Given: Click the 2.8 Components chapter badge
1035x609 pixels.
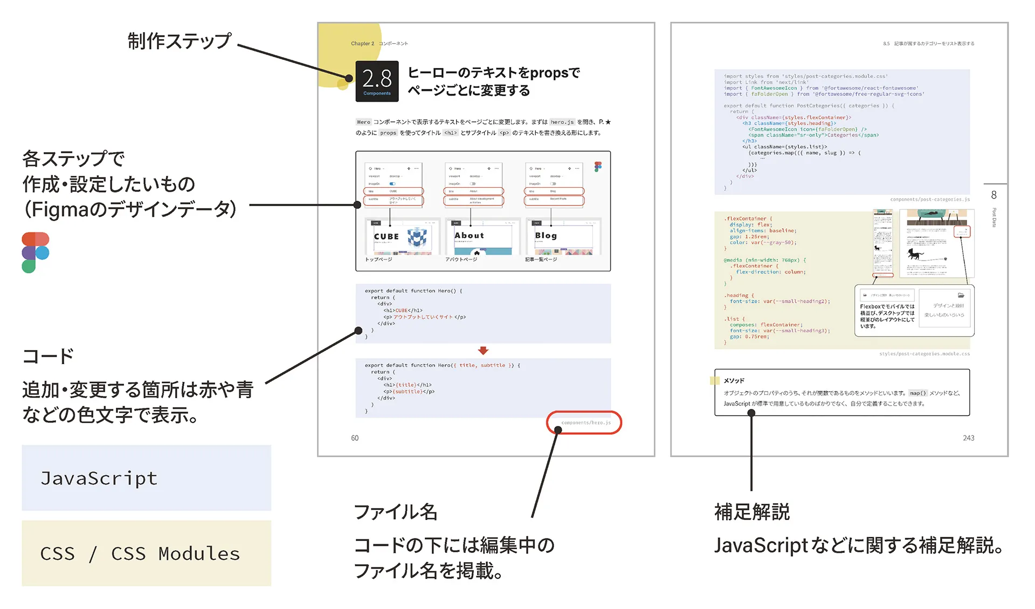Looking at the screenshot, I should 377,81.
